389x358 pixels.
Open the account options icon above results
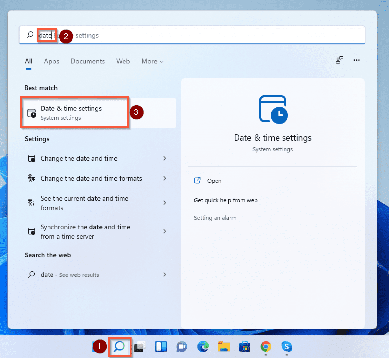pos(339,60)
